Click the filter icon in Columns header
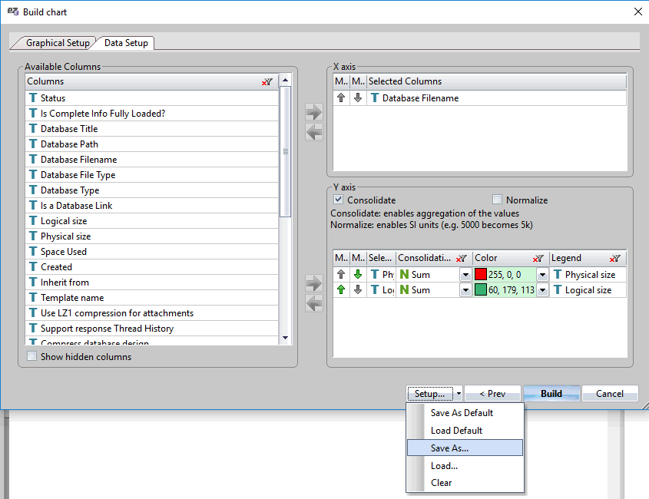This screenshot has height=499, width=649. (x=267, y=81)
